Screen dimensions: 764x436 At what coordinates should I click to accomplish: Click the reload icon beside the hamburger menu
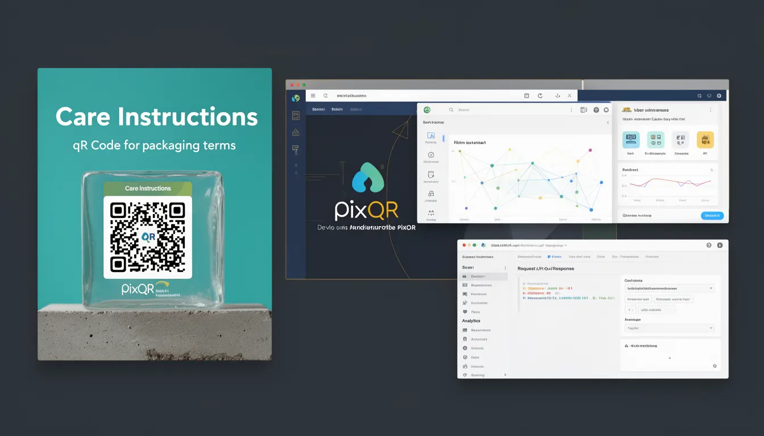point(326,96)
